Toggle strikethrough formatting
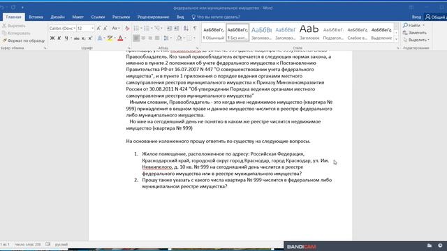Image resolution: width=447 pixels, height=251 pixels. pyautogui.click(x=76, y=38)
